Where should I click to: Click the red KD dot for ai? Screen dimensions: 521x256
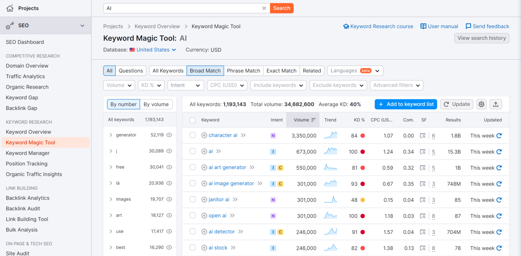pyautogui.click(x=363, y=152)
